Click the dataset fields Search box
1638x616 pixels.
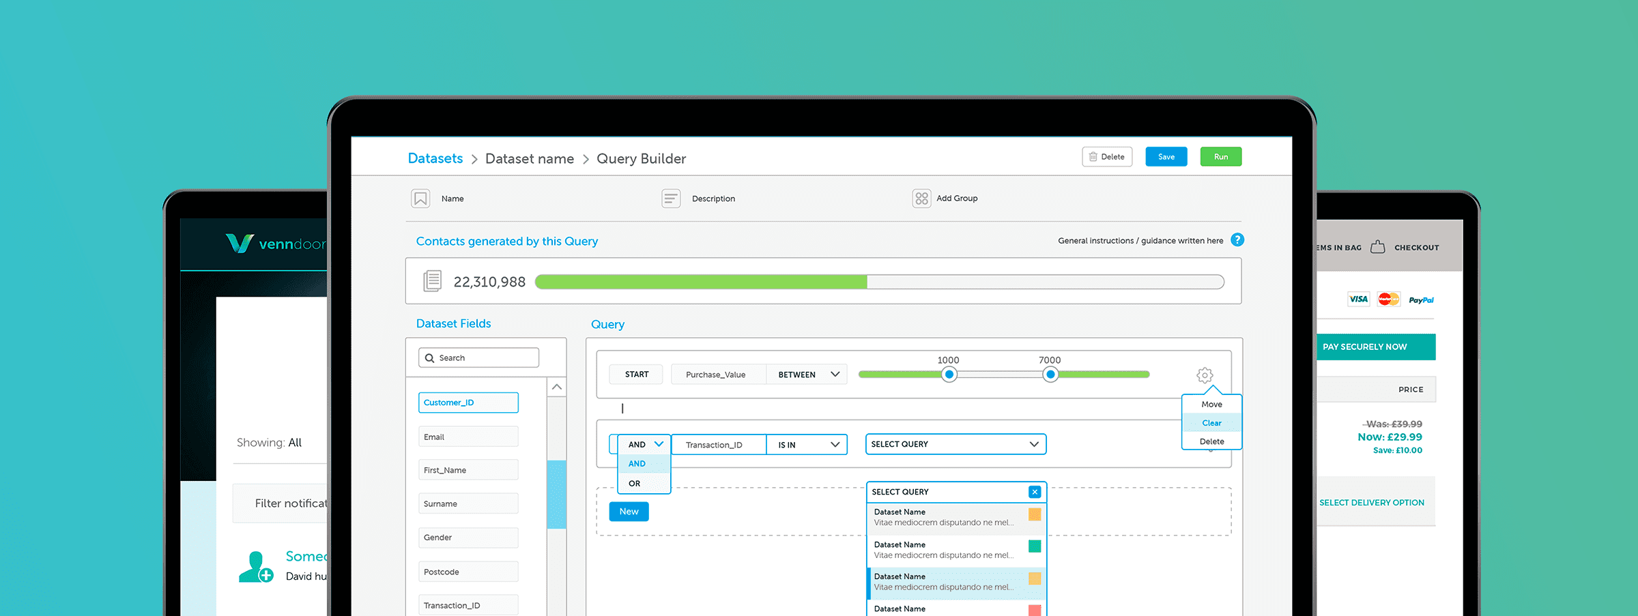(x=479, y=358)
